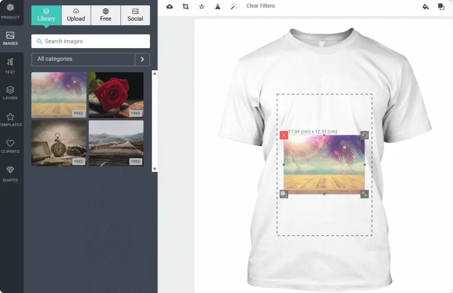Click the layer arrange icon at top right

pos(441,7)
